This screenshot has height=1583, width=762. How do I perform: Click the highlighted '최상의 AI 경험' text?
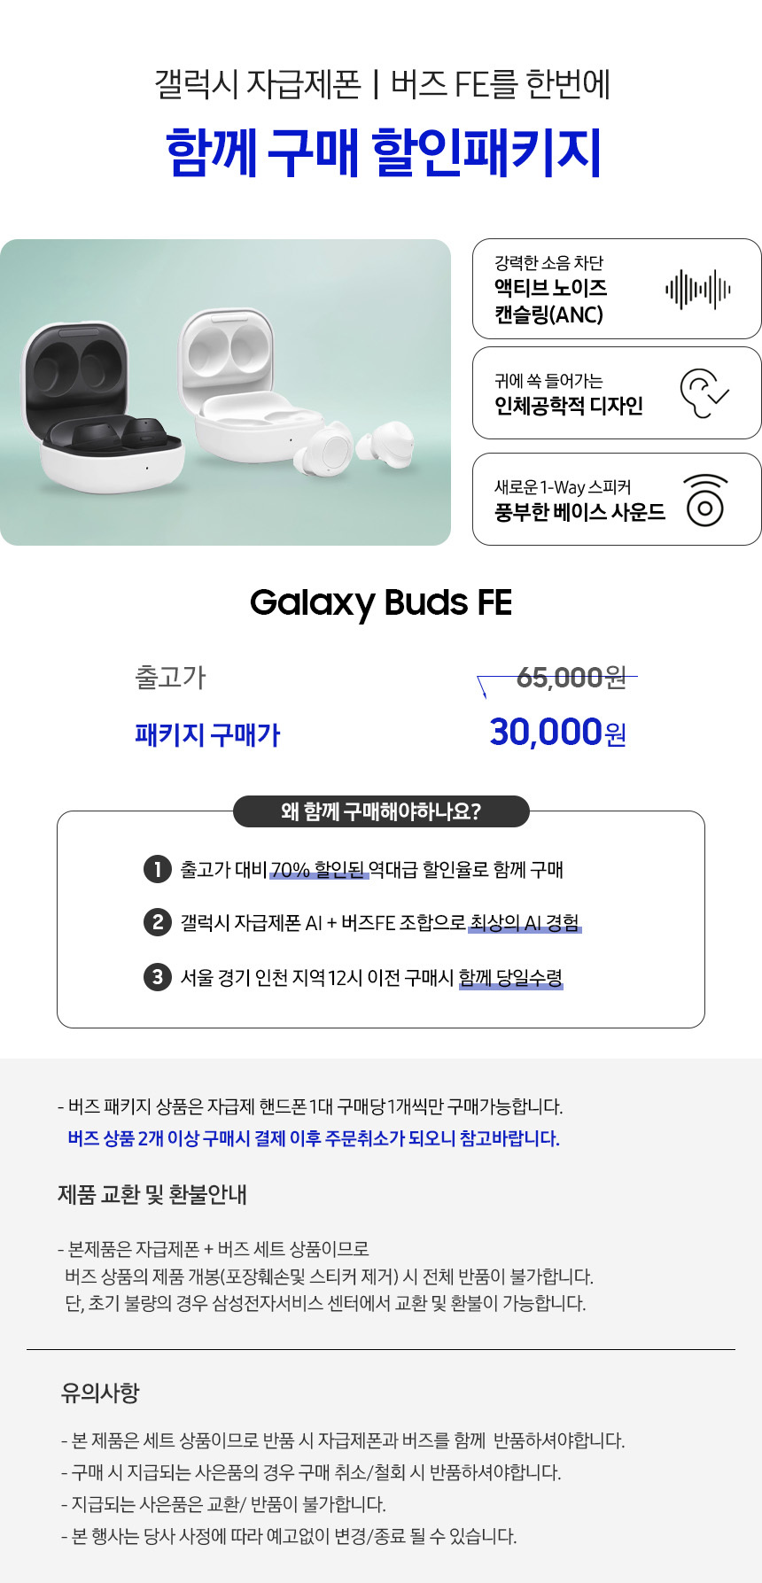point(525,923)
